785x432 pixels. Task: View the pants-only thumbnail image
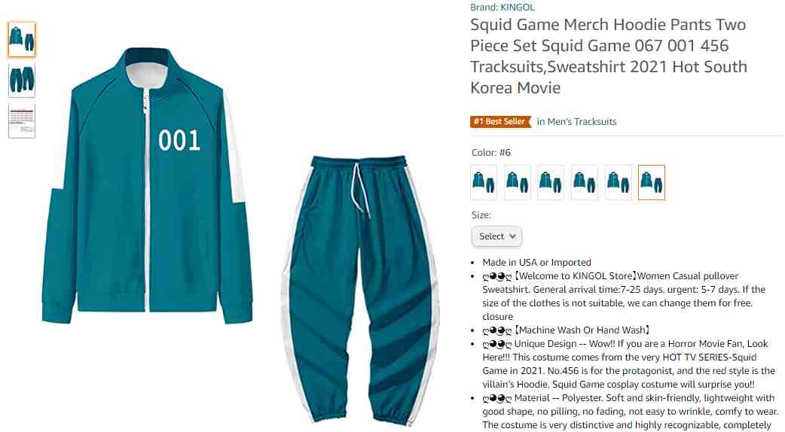pos(22,80)
